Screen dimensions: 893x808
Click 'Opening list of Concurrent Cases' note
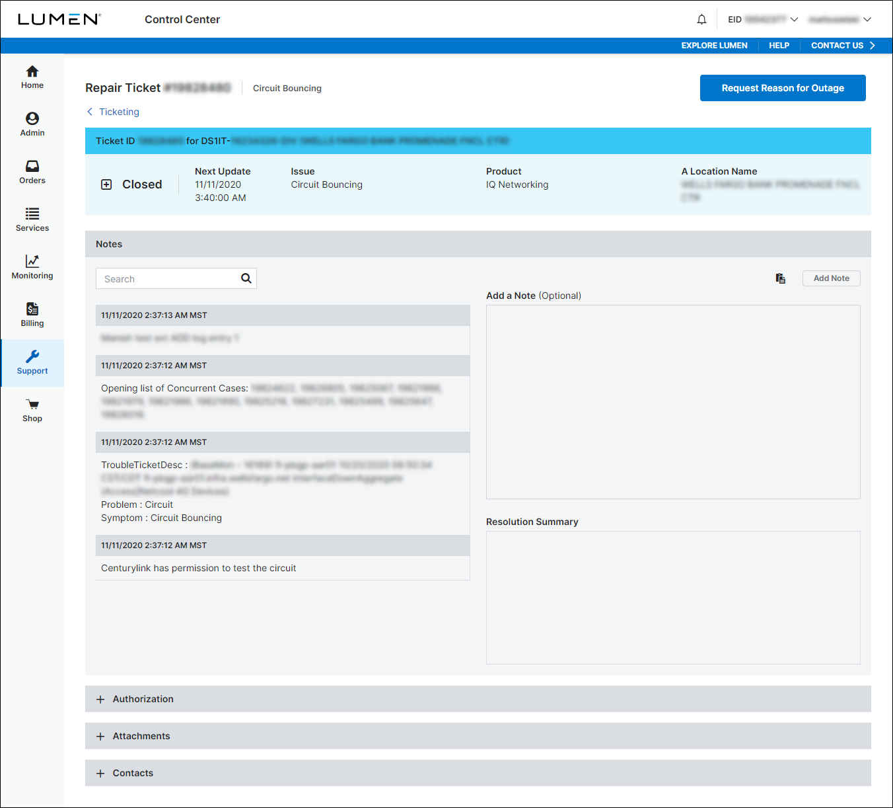(174, 388)
